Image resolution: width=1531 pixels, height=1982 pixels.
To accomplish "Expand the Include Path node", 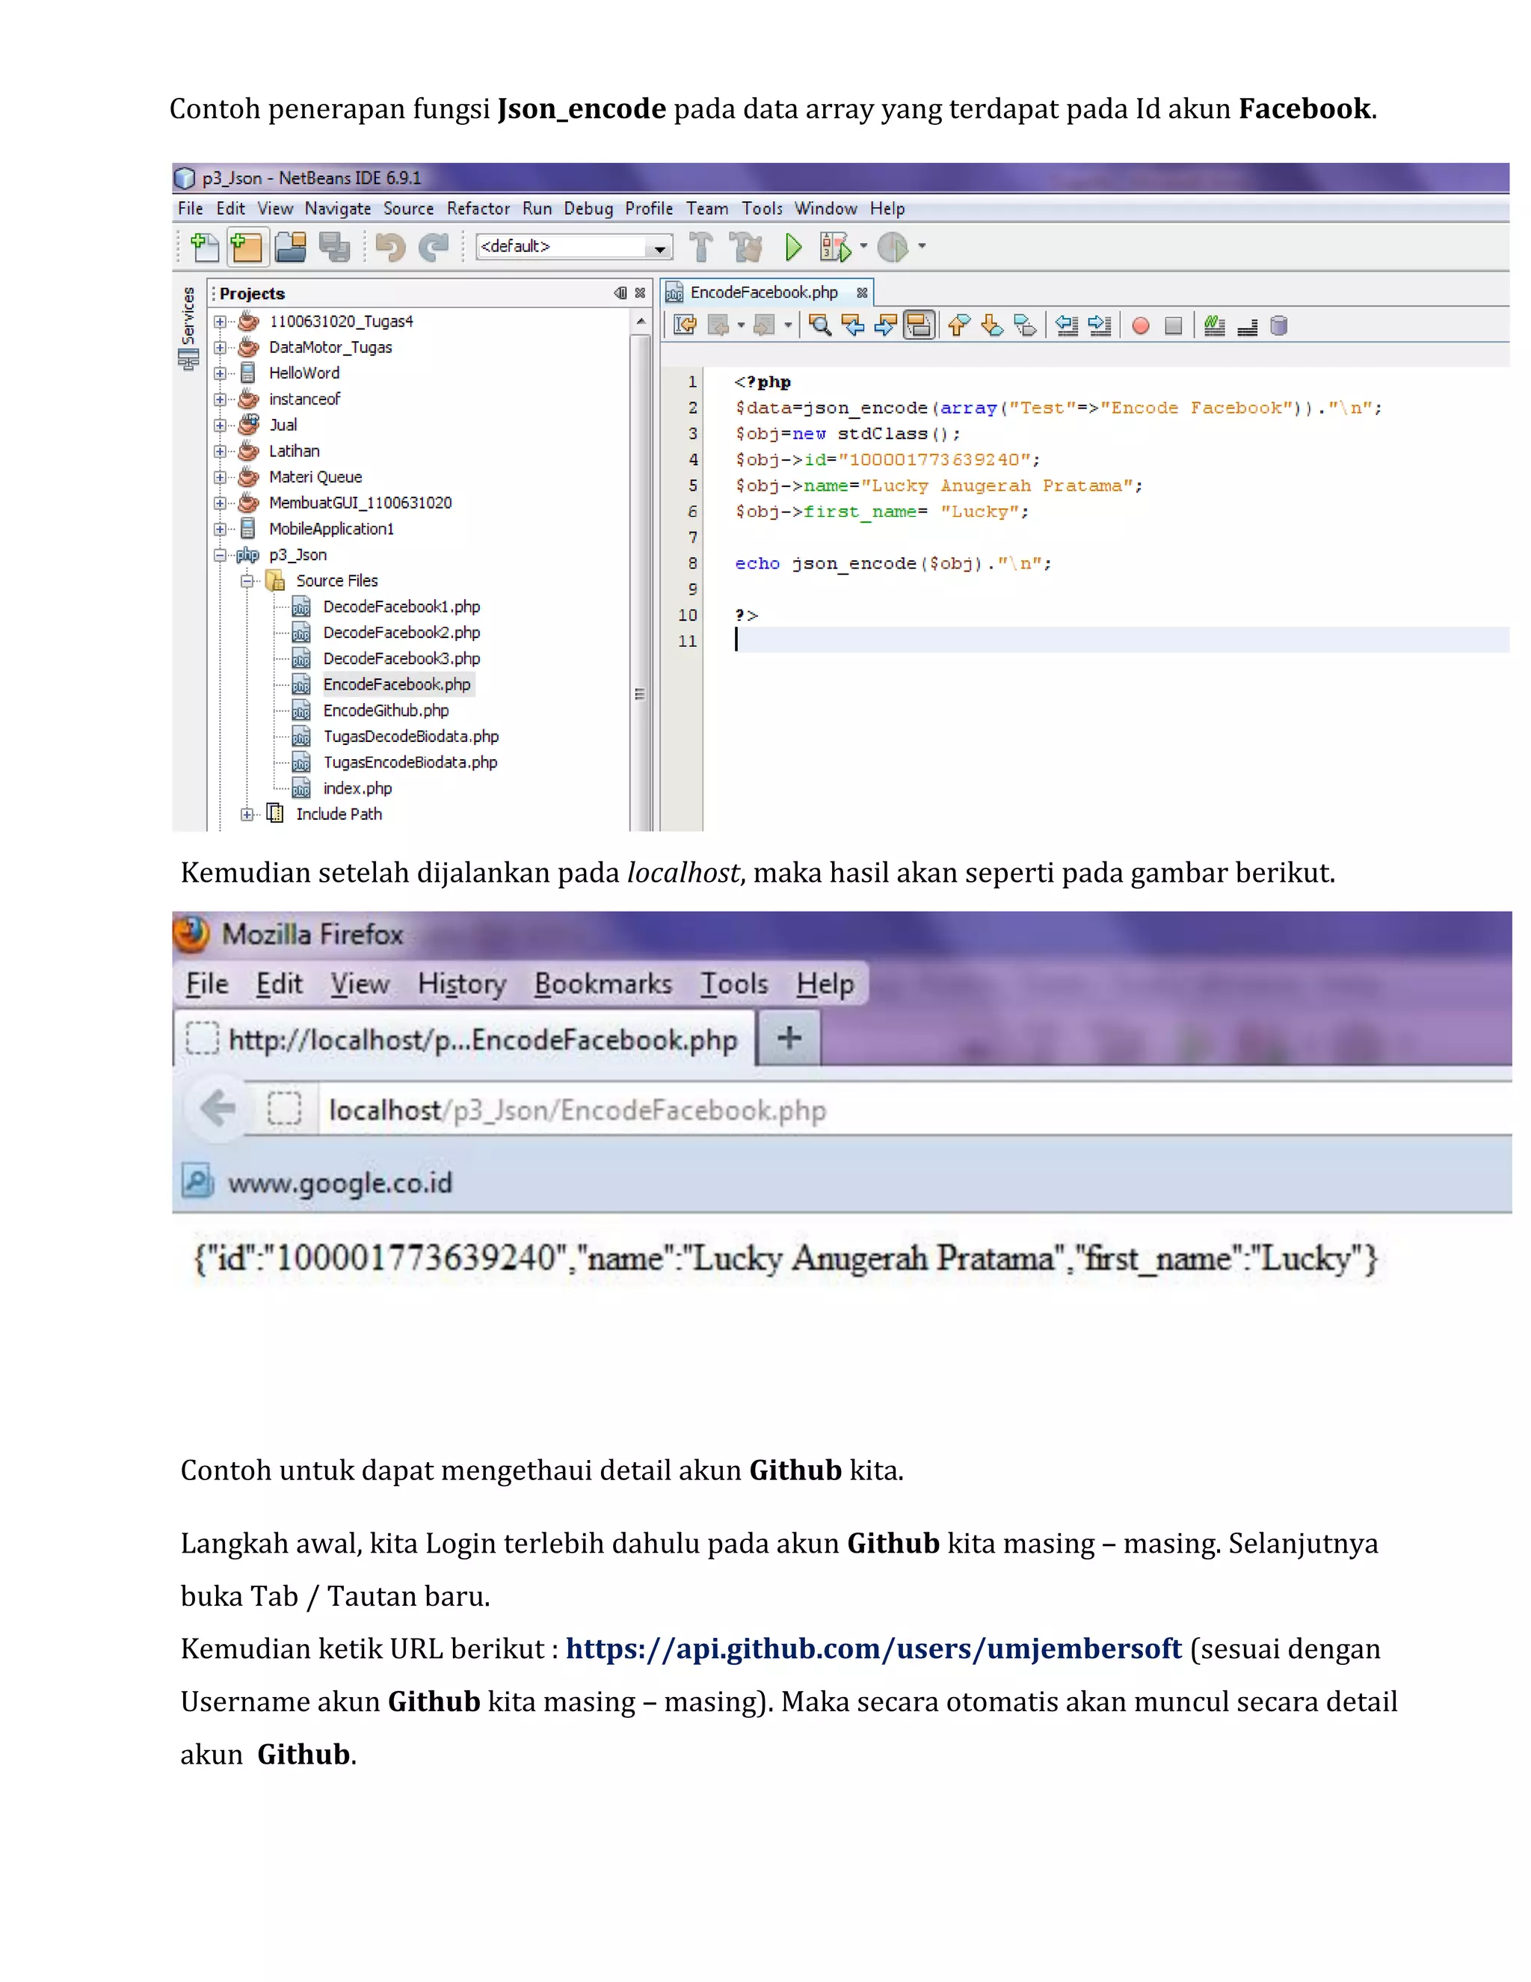I will [247, 814].
